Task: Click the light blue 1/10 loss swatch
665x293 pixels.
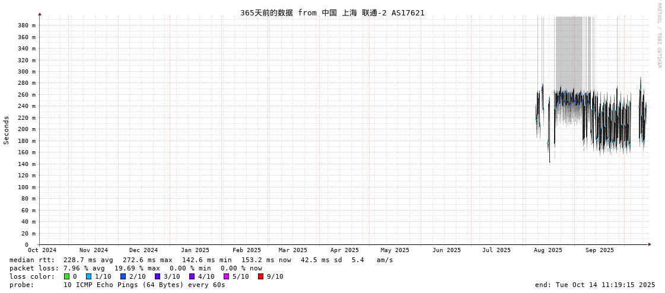Action: pos(89,276)
